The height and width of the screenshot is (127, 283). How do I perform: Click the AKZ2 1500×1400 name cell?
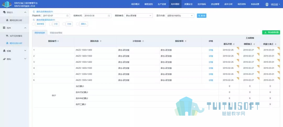pyautogui.click(x=96, y=50)
